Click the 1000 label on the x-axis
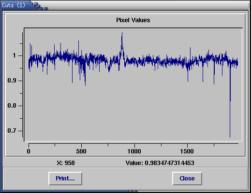251x193 pixels. (x=134, y=152)
